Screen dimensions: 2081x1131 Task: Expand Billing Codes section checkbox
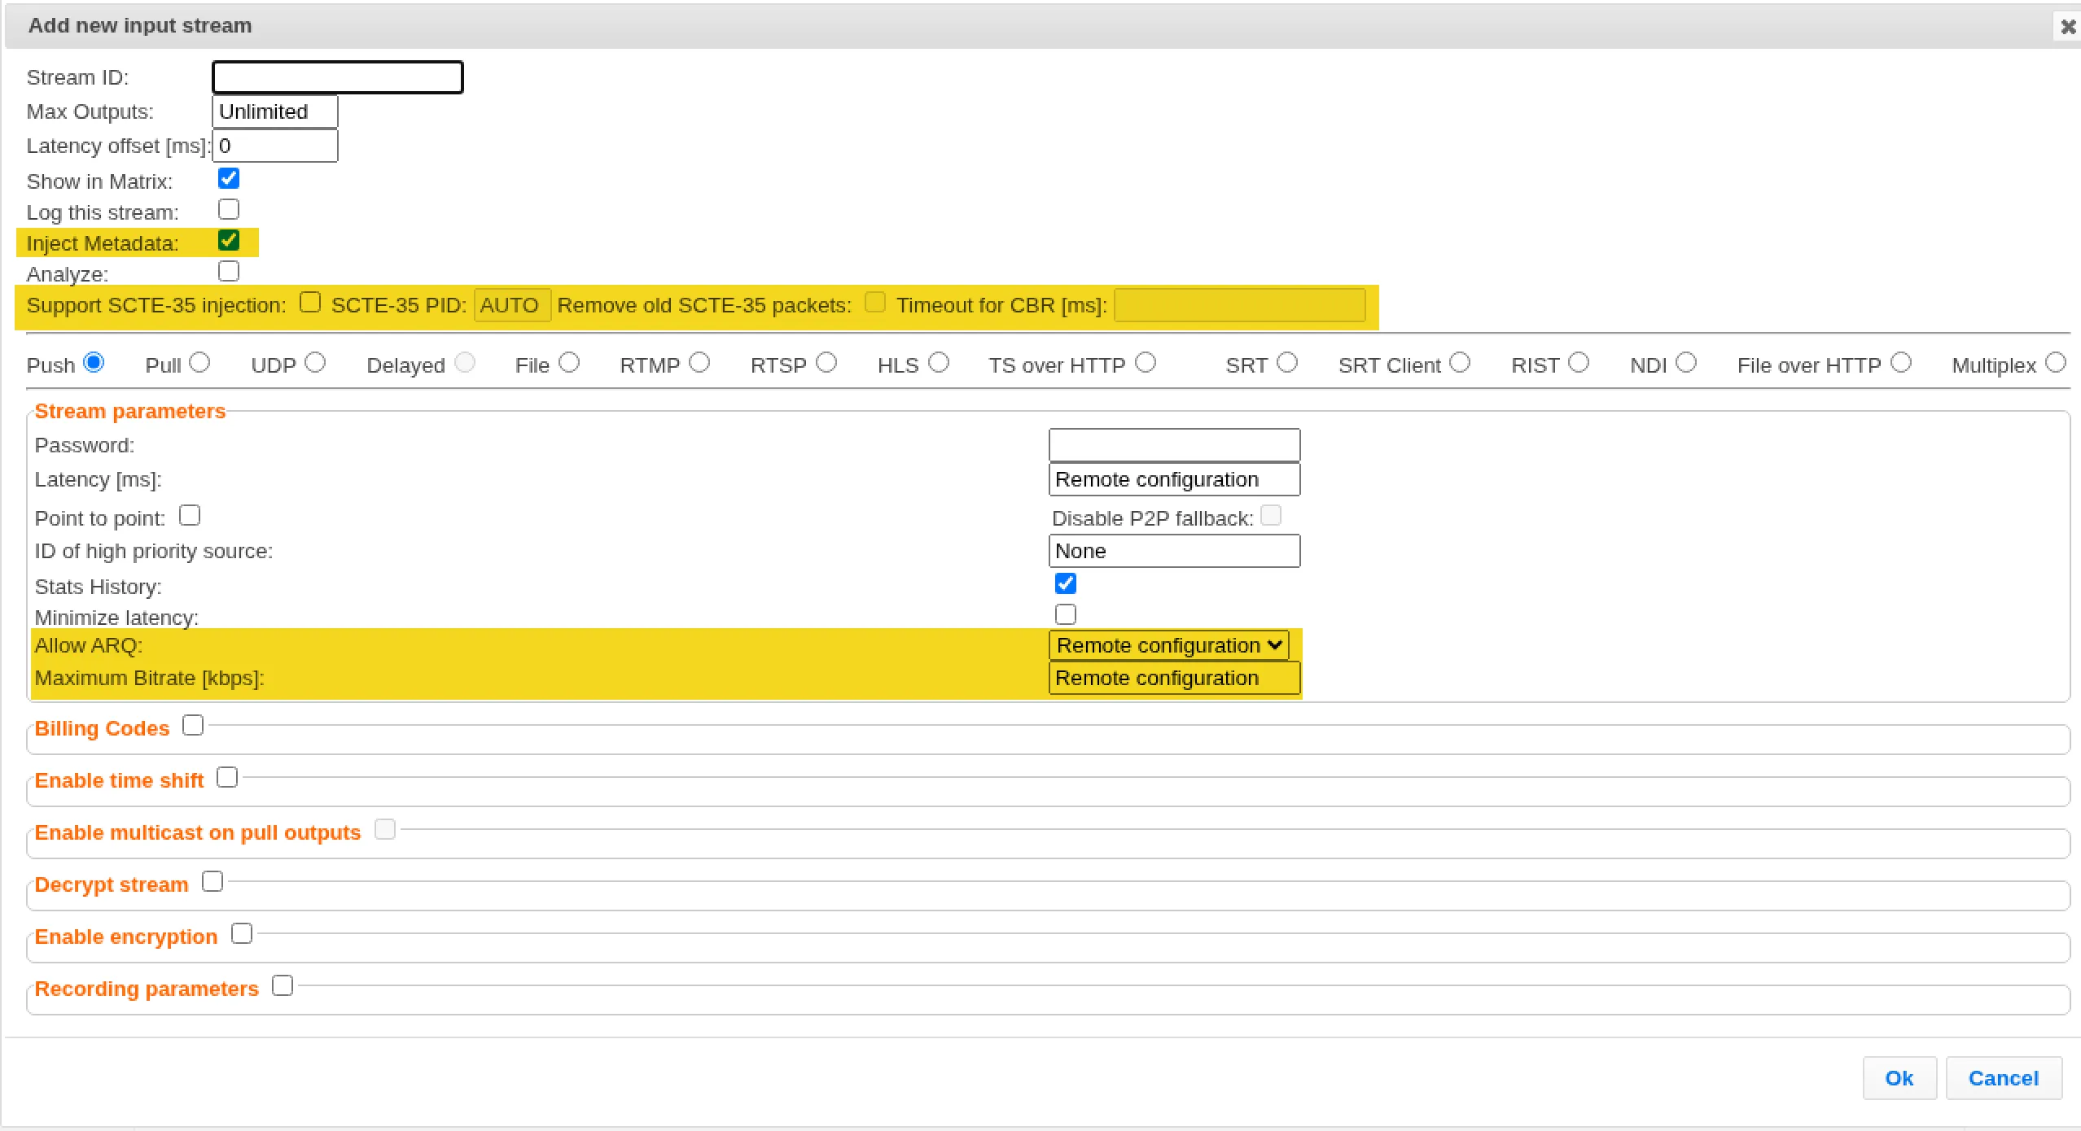click(193, 725)
